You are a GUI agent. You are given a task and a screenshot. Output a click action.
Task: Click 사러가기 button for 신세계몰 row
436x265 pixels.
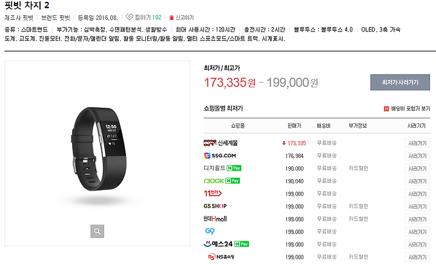click(x=417, y=143)
